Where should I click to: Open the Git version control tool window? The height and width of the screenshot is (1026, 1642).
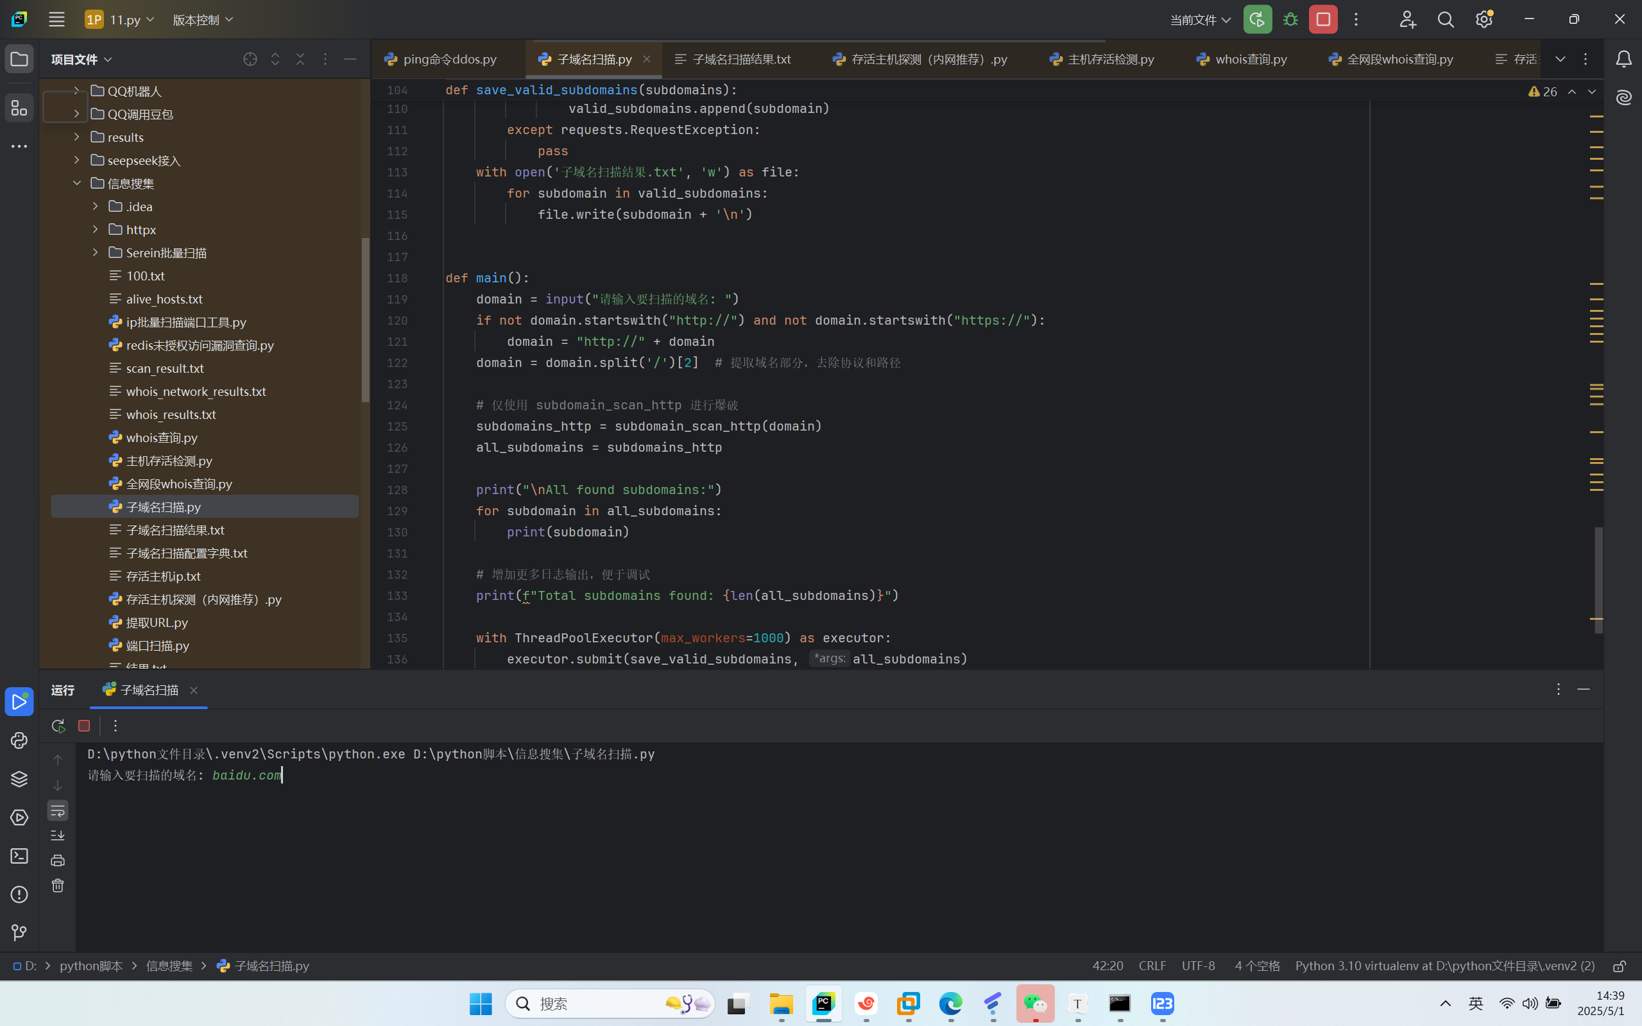coord(19,933)
